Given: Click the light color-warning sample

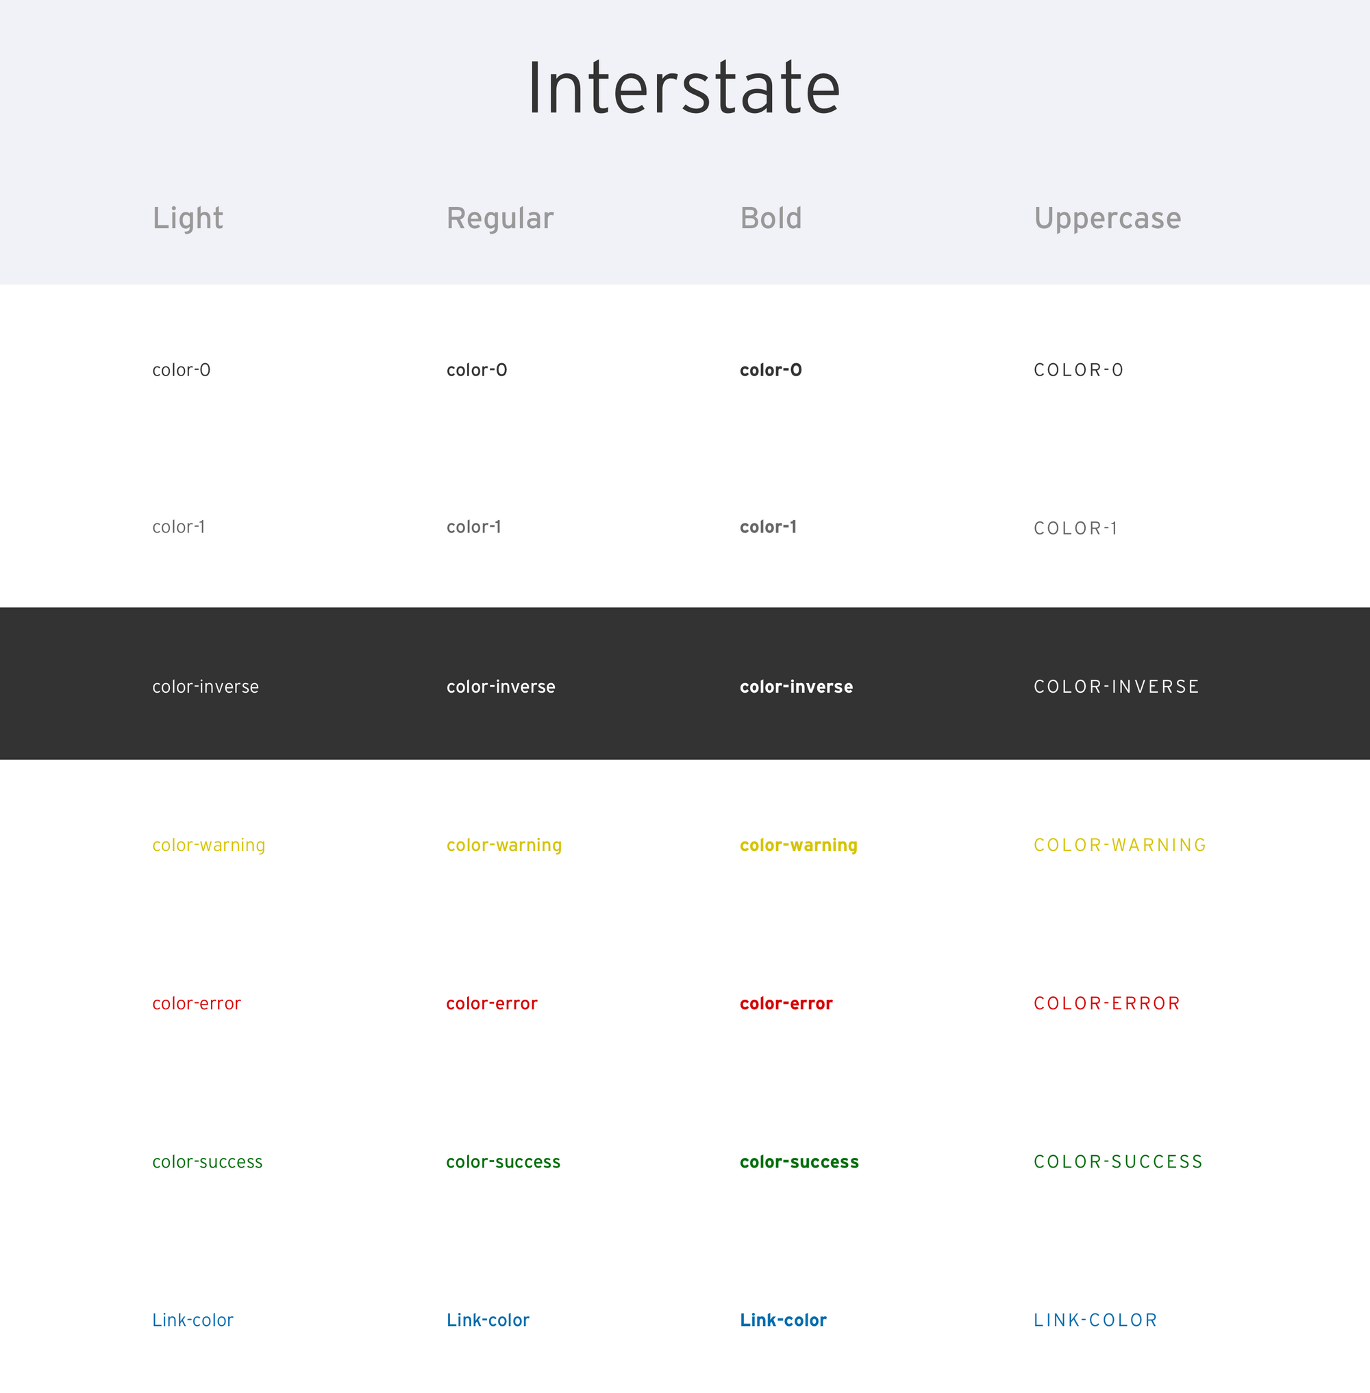Looking at the screenshot, I should (209, 845).
